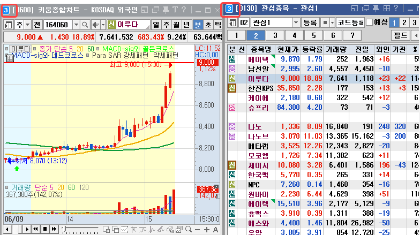Click the A text icon in chart toolbar
Image resolution: width=420 pixels, height=235 pixels.
pos(215,230)
